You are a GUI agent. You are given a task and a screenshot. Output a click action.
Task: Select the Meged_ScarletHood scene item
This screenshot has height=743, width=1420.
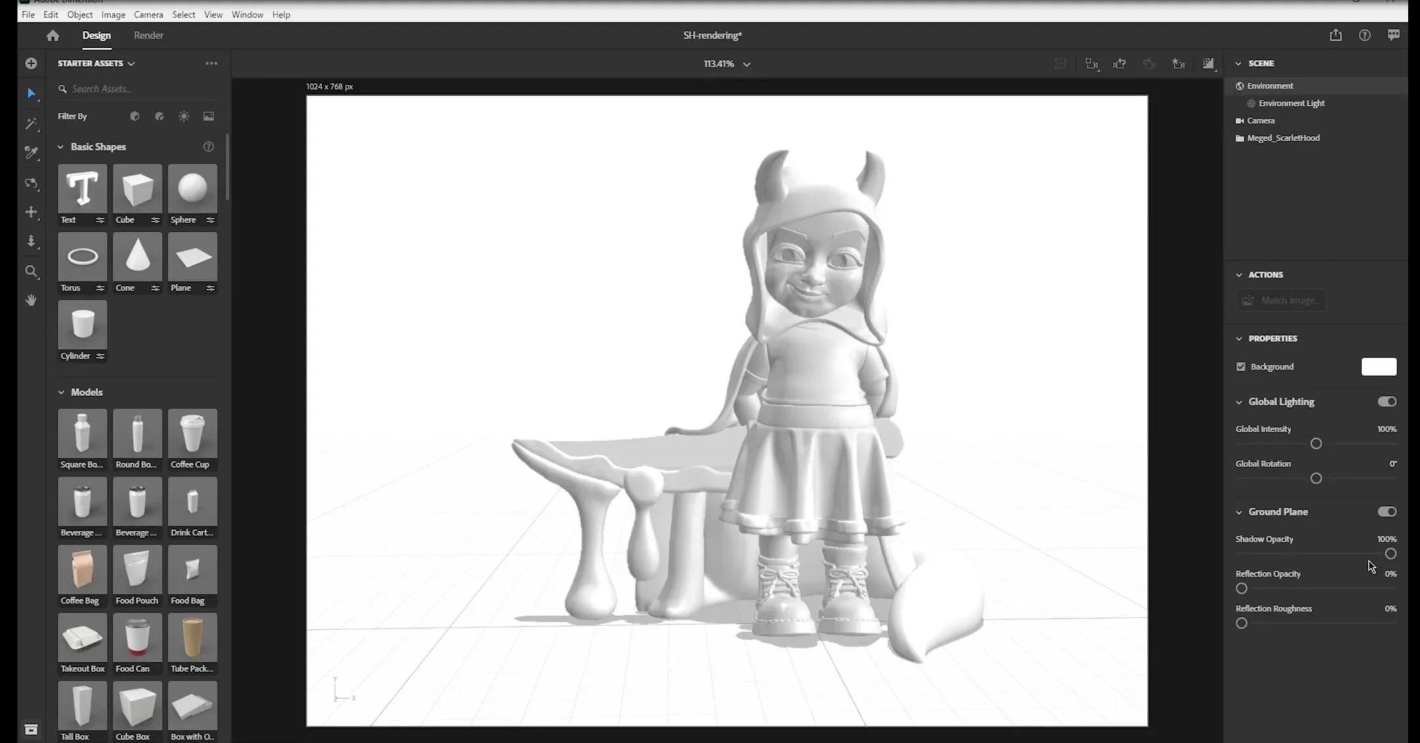pos(1283,138)
